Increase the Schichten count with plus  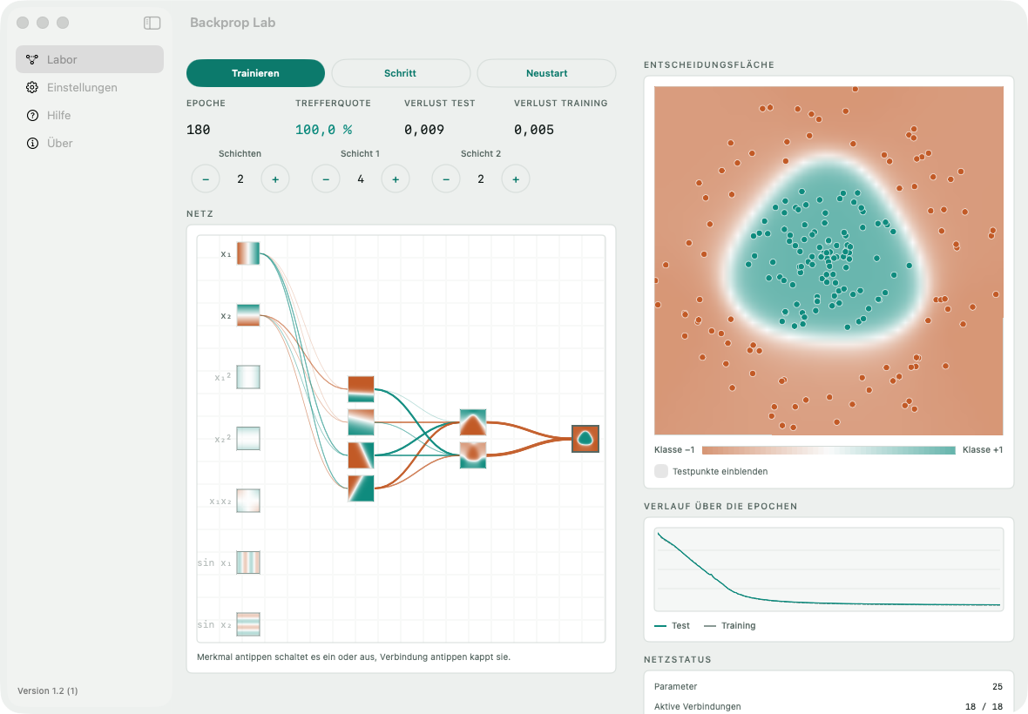tap(275, 178)
